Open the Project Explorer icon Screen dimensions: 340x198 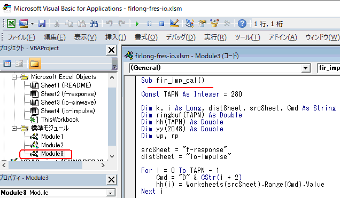pyautogui.click(x=190, y=23)
